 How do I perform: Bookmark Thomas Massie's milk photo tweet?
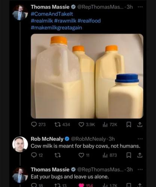[129, 125]
